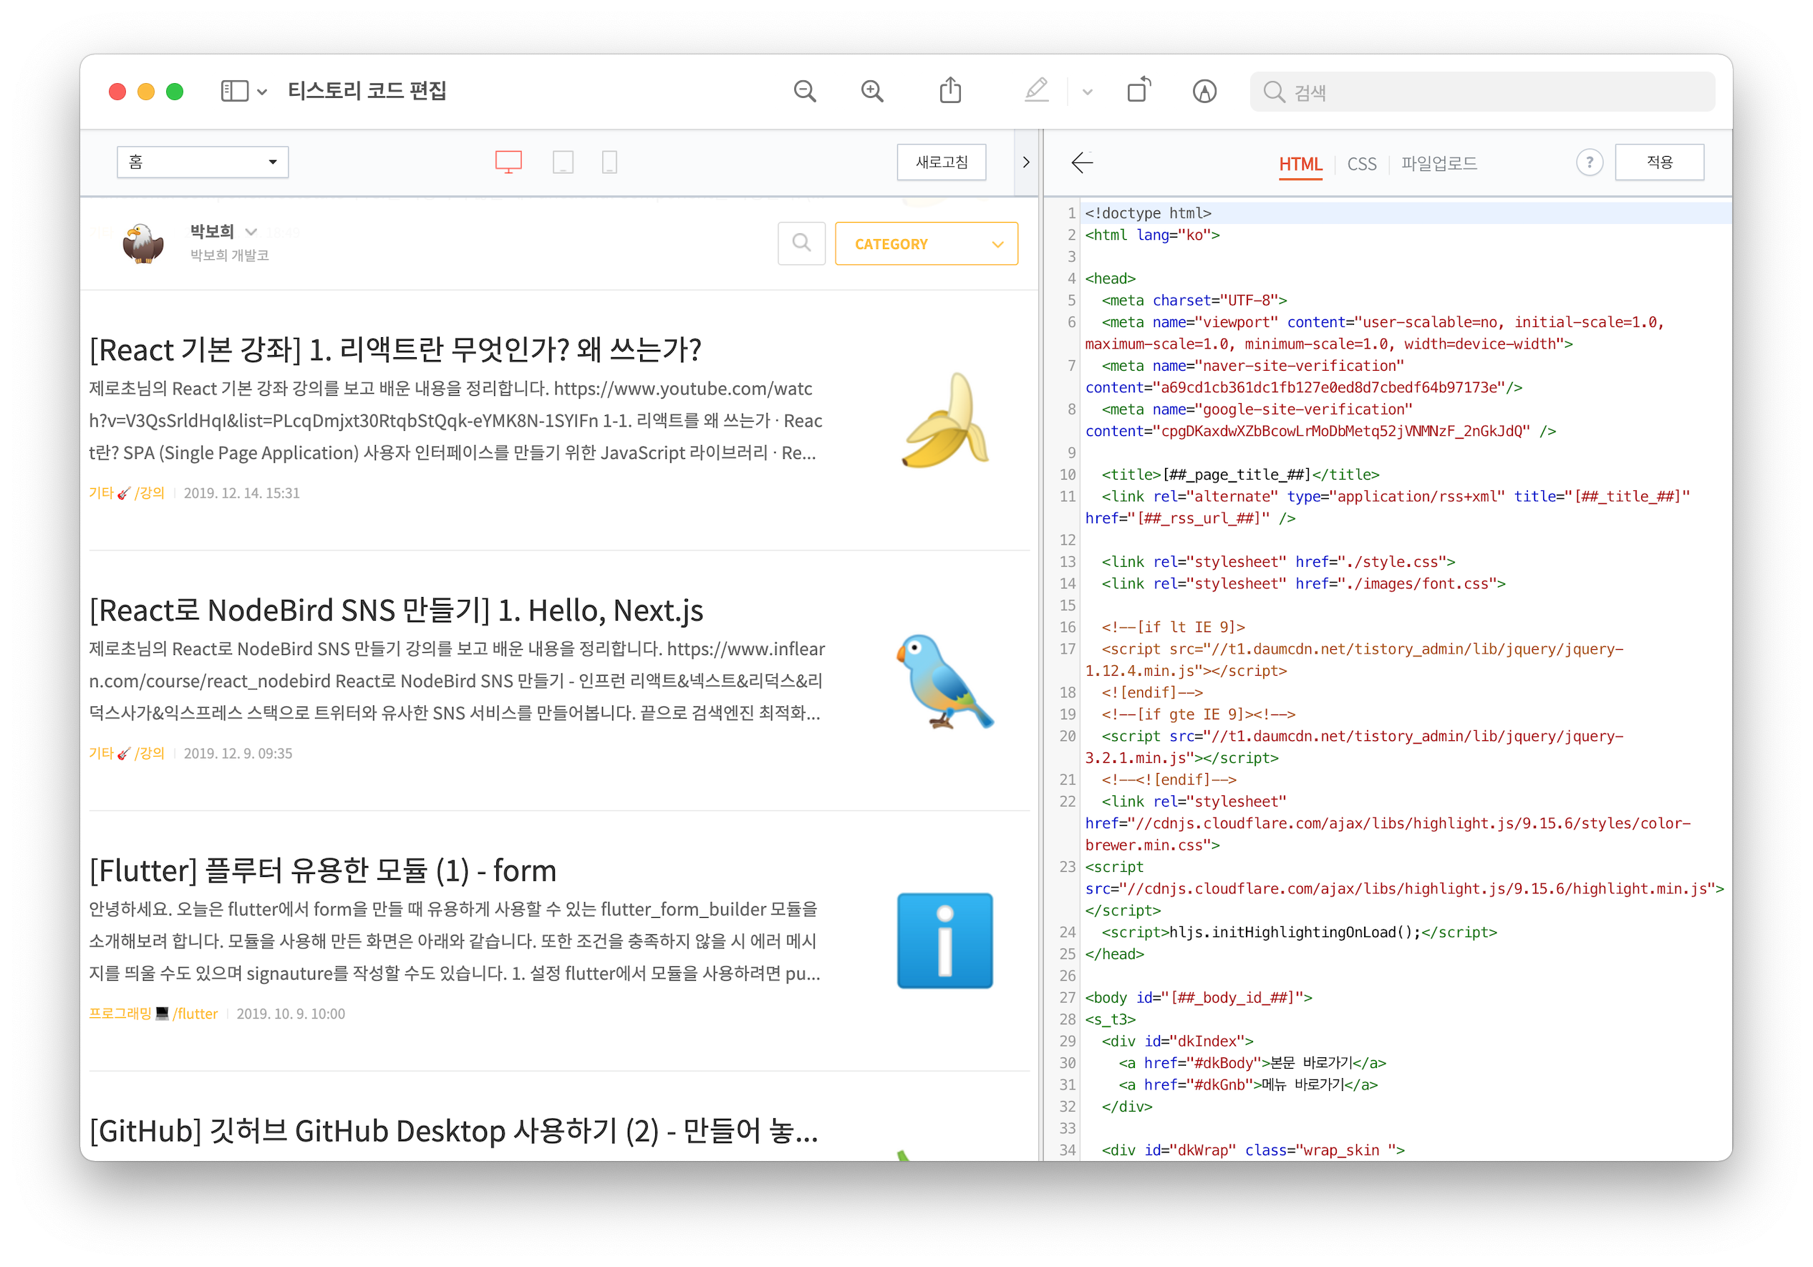The width and height of the screenshot is (1813, 1267).
Task: Click the 박보희 개발코 blog subtitle
Action: [229, 255]
